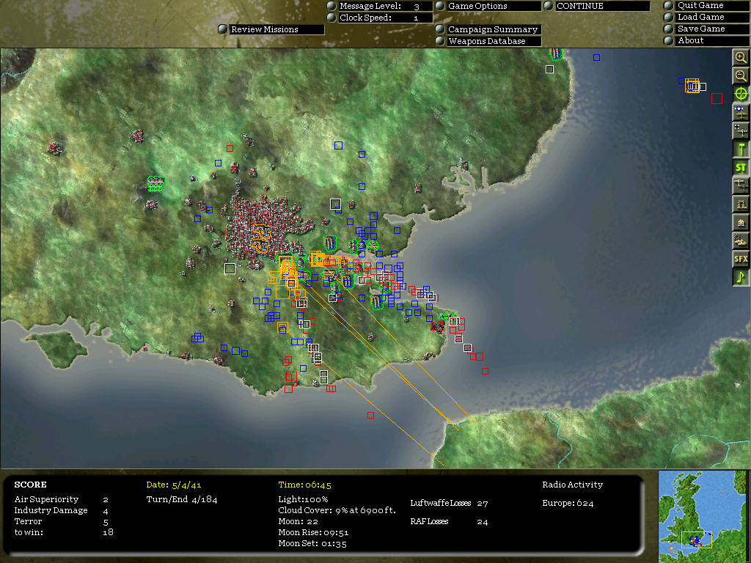
Task: Click the round knob beside Campaign Summary
Action: pos(440,29)
